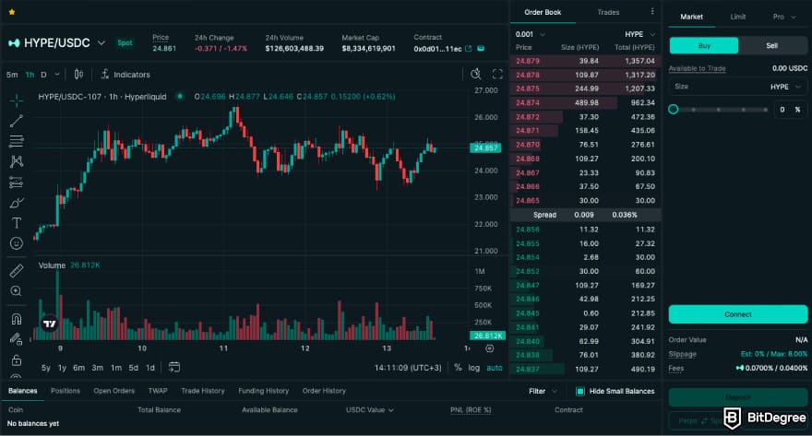Select the Sell side button
The image size is (812, 436).
[x=772, y=45]
